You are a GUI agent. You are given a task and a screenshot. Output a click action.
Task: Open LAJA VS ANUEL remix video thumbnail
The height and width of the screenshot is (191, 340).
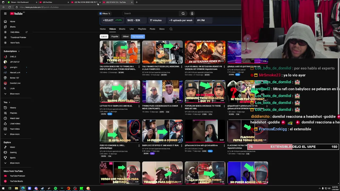(205, 52)
